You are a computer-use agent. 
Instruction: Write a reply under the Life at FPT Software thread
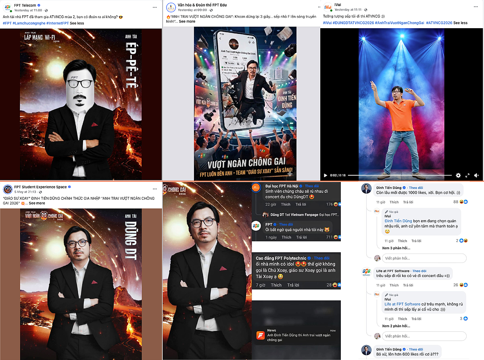(x=424, y=336)
